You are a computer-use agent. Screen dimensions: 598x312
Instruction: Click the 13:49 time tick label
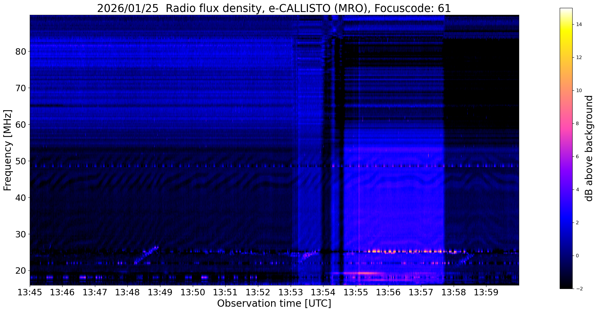coord(160,292)
